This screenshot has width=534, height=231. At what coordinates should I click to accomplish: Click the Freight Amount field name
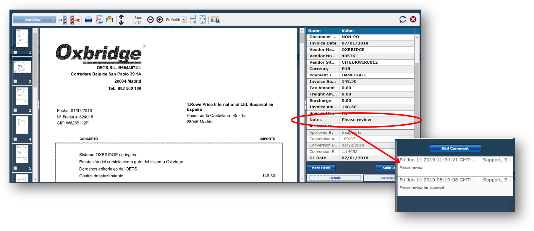[323, 94]
